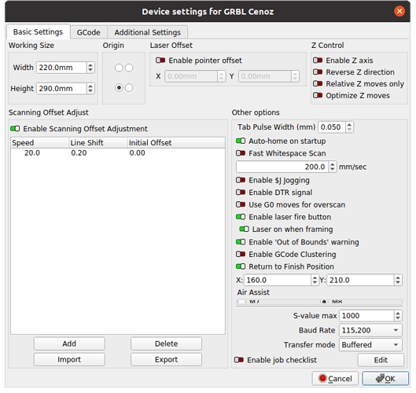Click the S-value max field
Image resolution: width=416 pixels, height=393 pixels.
pos(366,316)
